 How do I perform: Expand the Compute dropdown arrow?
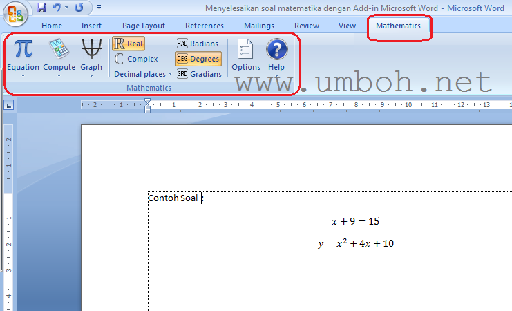pyautogui.click(x=59, y=76)
